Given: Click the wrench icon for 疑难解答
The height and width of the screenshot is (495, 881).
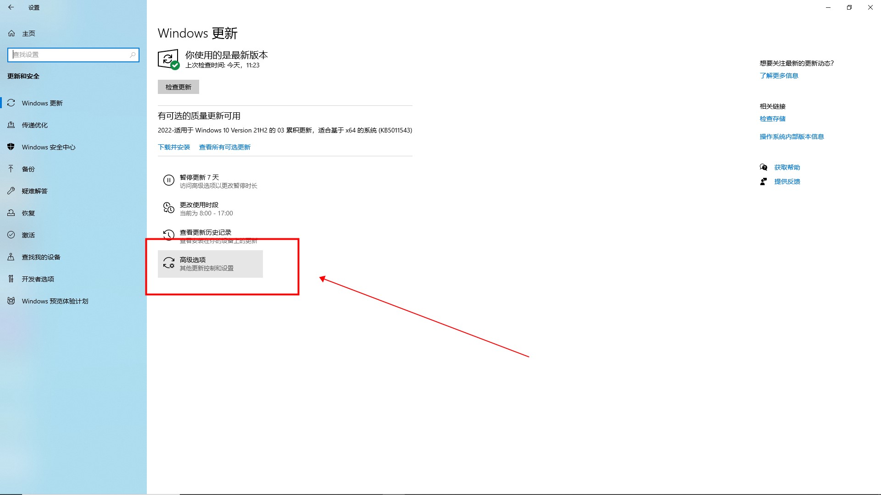Looking at the screenshot, I should coord(11,191).
